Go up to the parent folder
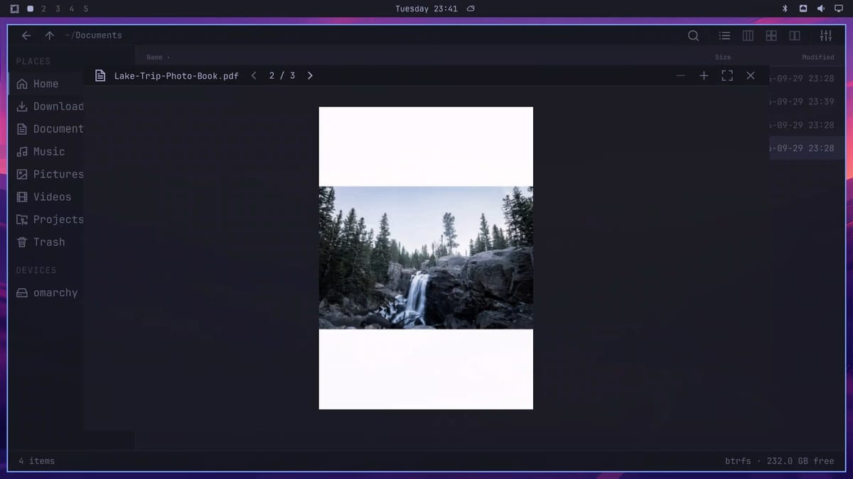This screenshot has height=479, width=853. (49, 35)
